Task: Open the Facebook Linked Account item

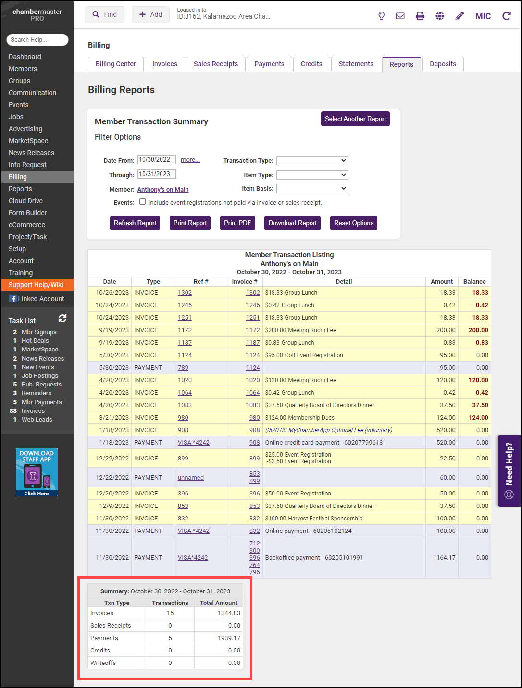Action: [37, 299]
